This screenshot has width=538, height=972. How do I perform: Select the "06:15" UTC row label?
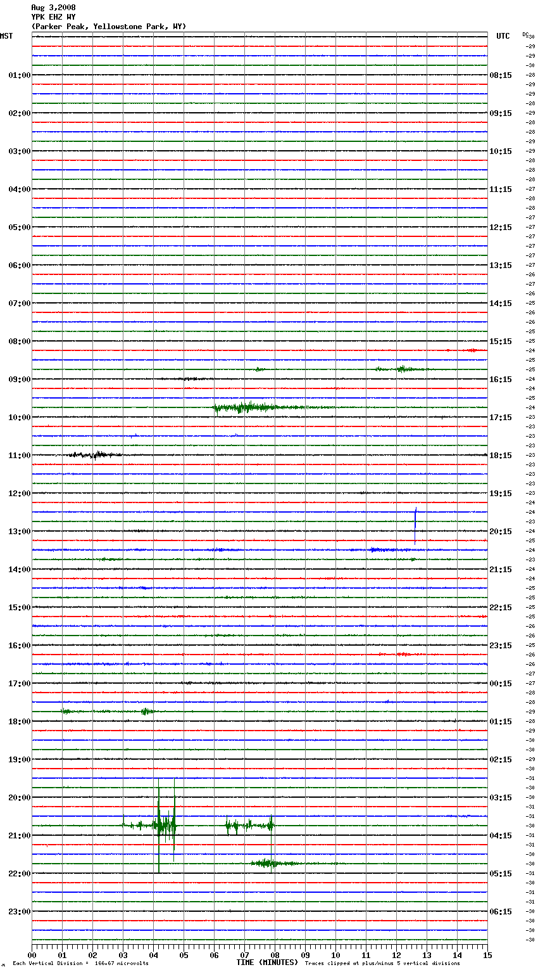coord(501,912)
